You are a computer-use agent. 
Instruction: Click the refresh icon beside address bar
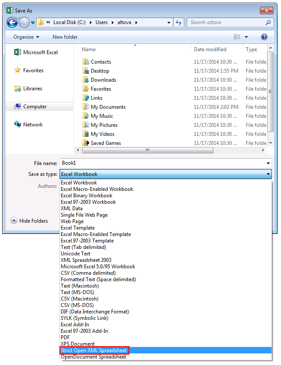pyautogui.click(x=179, y=23)
